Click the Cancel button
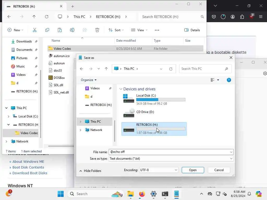Image resolution: width=267 pixels, height=200 pixels. coord(219,170)
